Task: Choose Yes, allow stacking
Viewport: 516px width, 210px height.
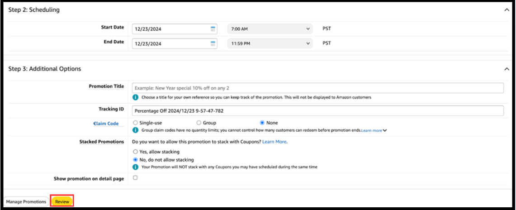Action: [x=135, y=152]
